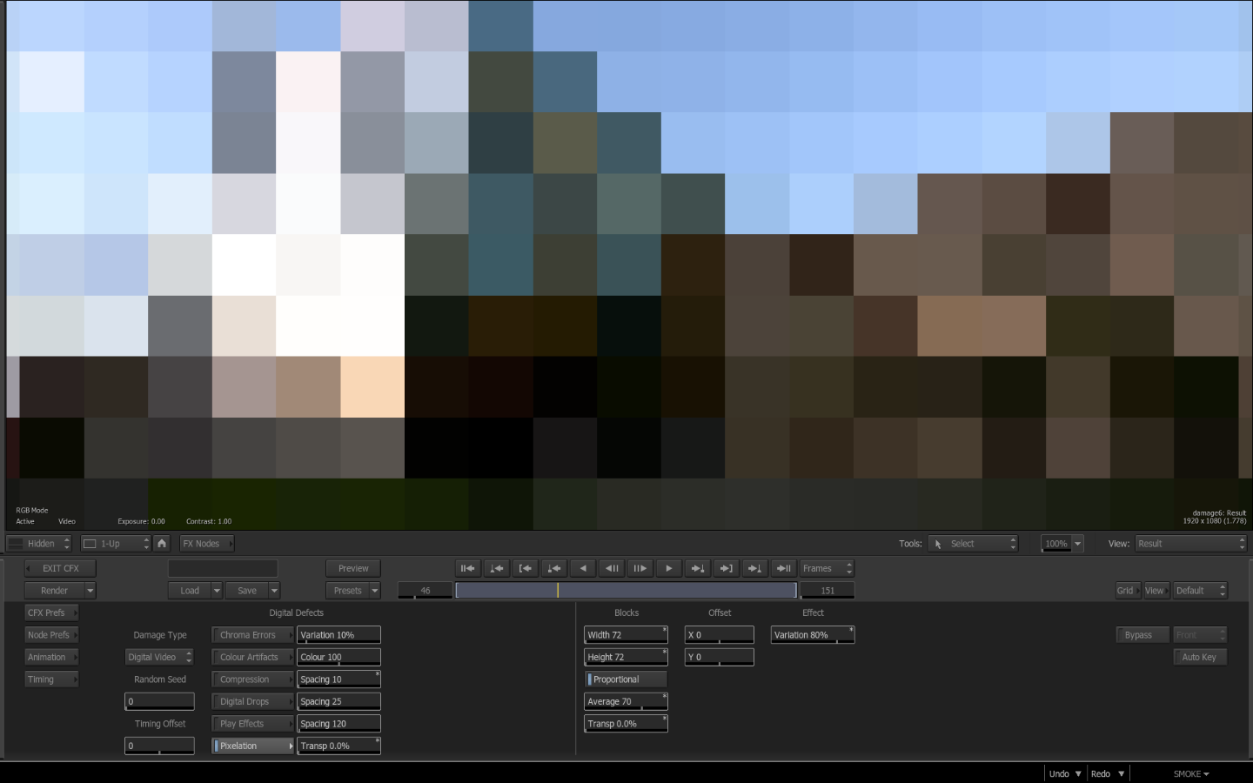Toggle the Pixelation defect off
1253x783 pixels.
[252, 746]
